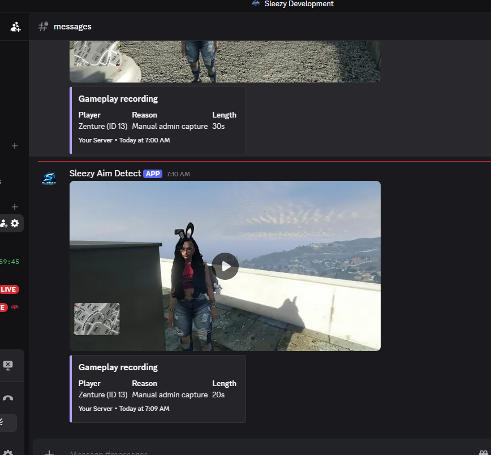Open the channel settings gear in the sidebar
The height and width of the screenshot is (455, 491).
15,223
